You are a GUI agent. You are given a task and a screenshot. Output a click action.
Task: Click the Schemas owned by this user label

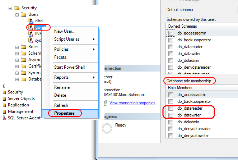[x=191, y=19]
